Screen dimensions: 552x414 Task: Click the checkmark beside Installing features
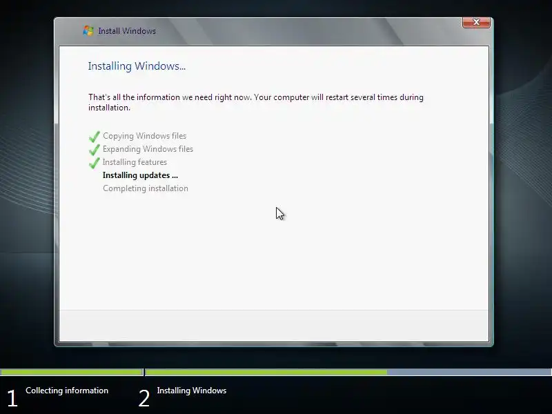[x=95, y=162]
